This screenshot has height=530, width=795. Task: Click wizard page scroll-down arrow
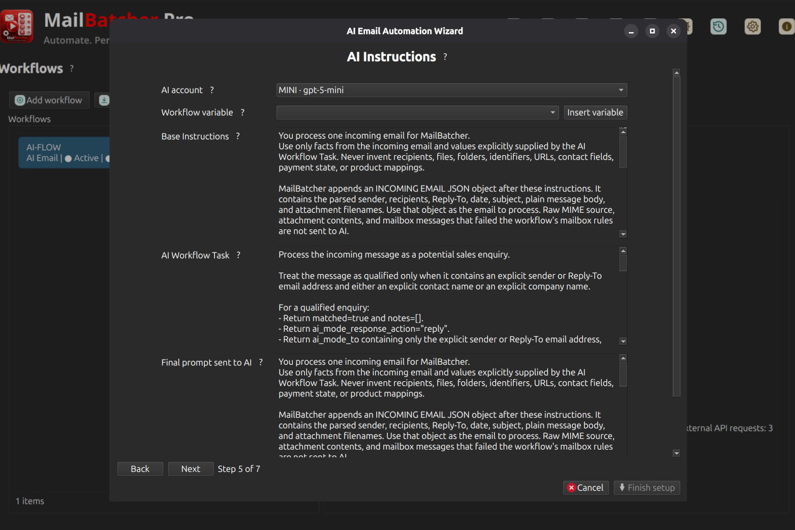677,453
